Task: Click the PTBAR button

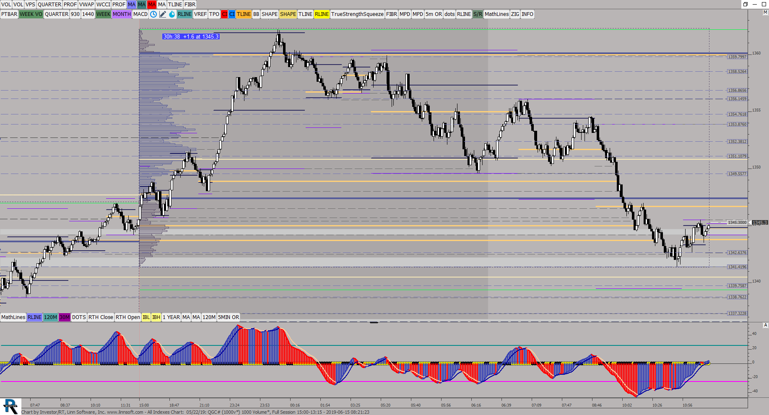Action: click(x=9, y=14)
